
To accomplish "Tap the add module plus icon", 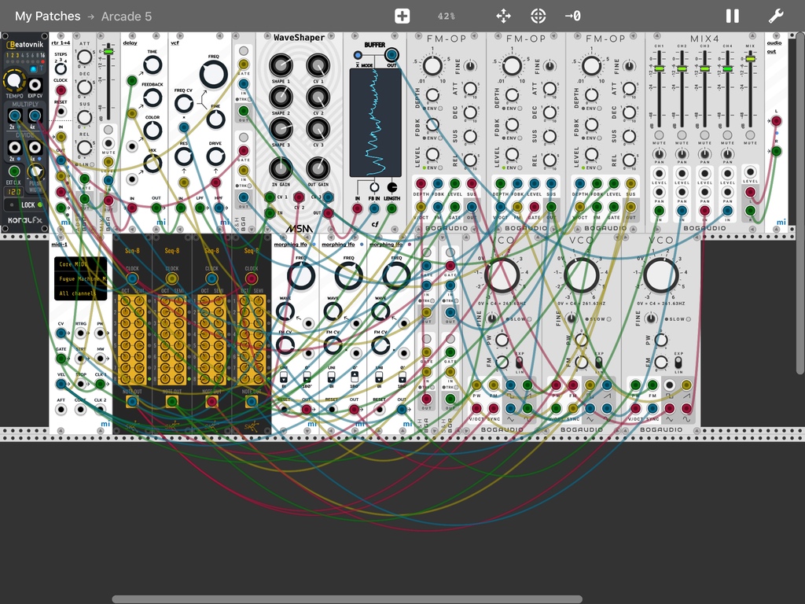I will tap(402, 16).
